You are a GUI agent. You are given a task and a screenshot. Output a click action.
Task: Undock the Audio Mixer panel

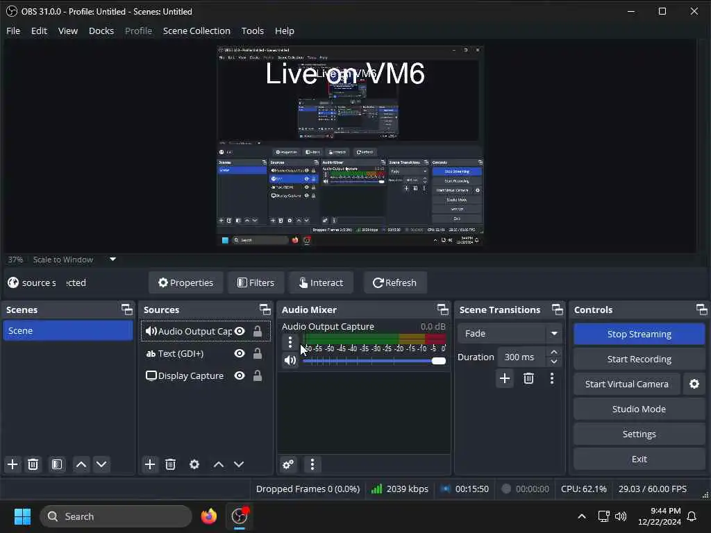point(442,310)
